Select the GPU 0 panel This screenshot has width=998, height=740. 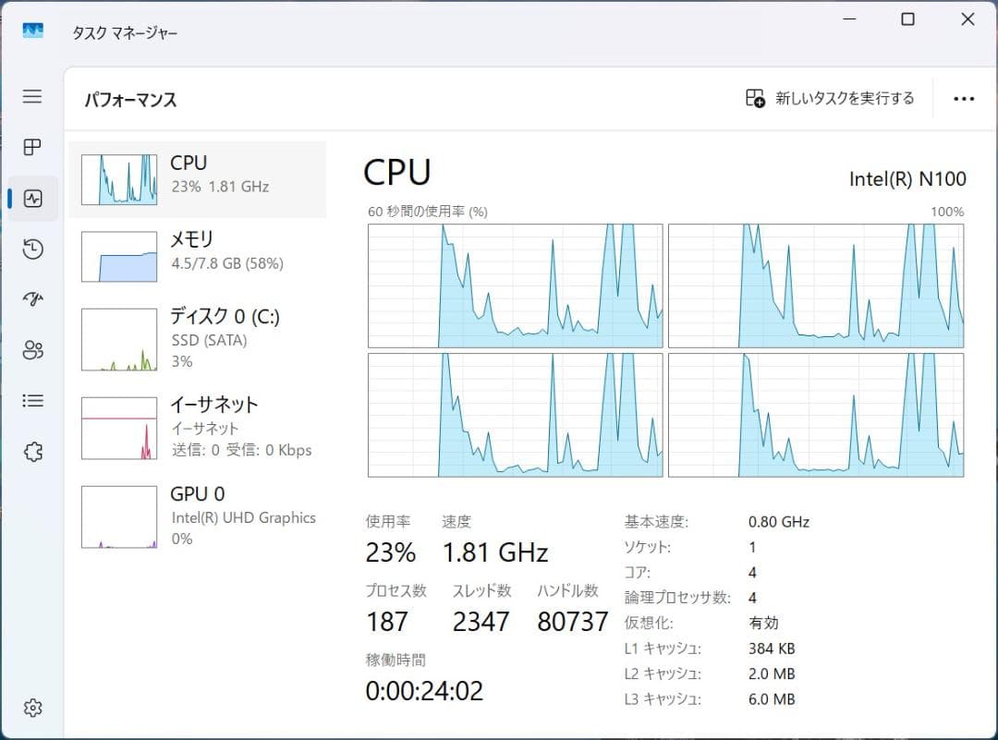(196, 516)
